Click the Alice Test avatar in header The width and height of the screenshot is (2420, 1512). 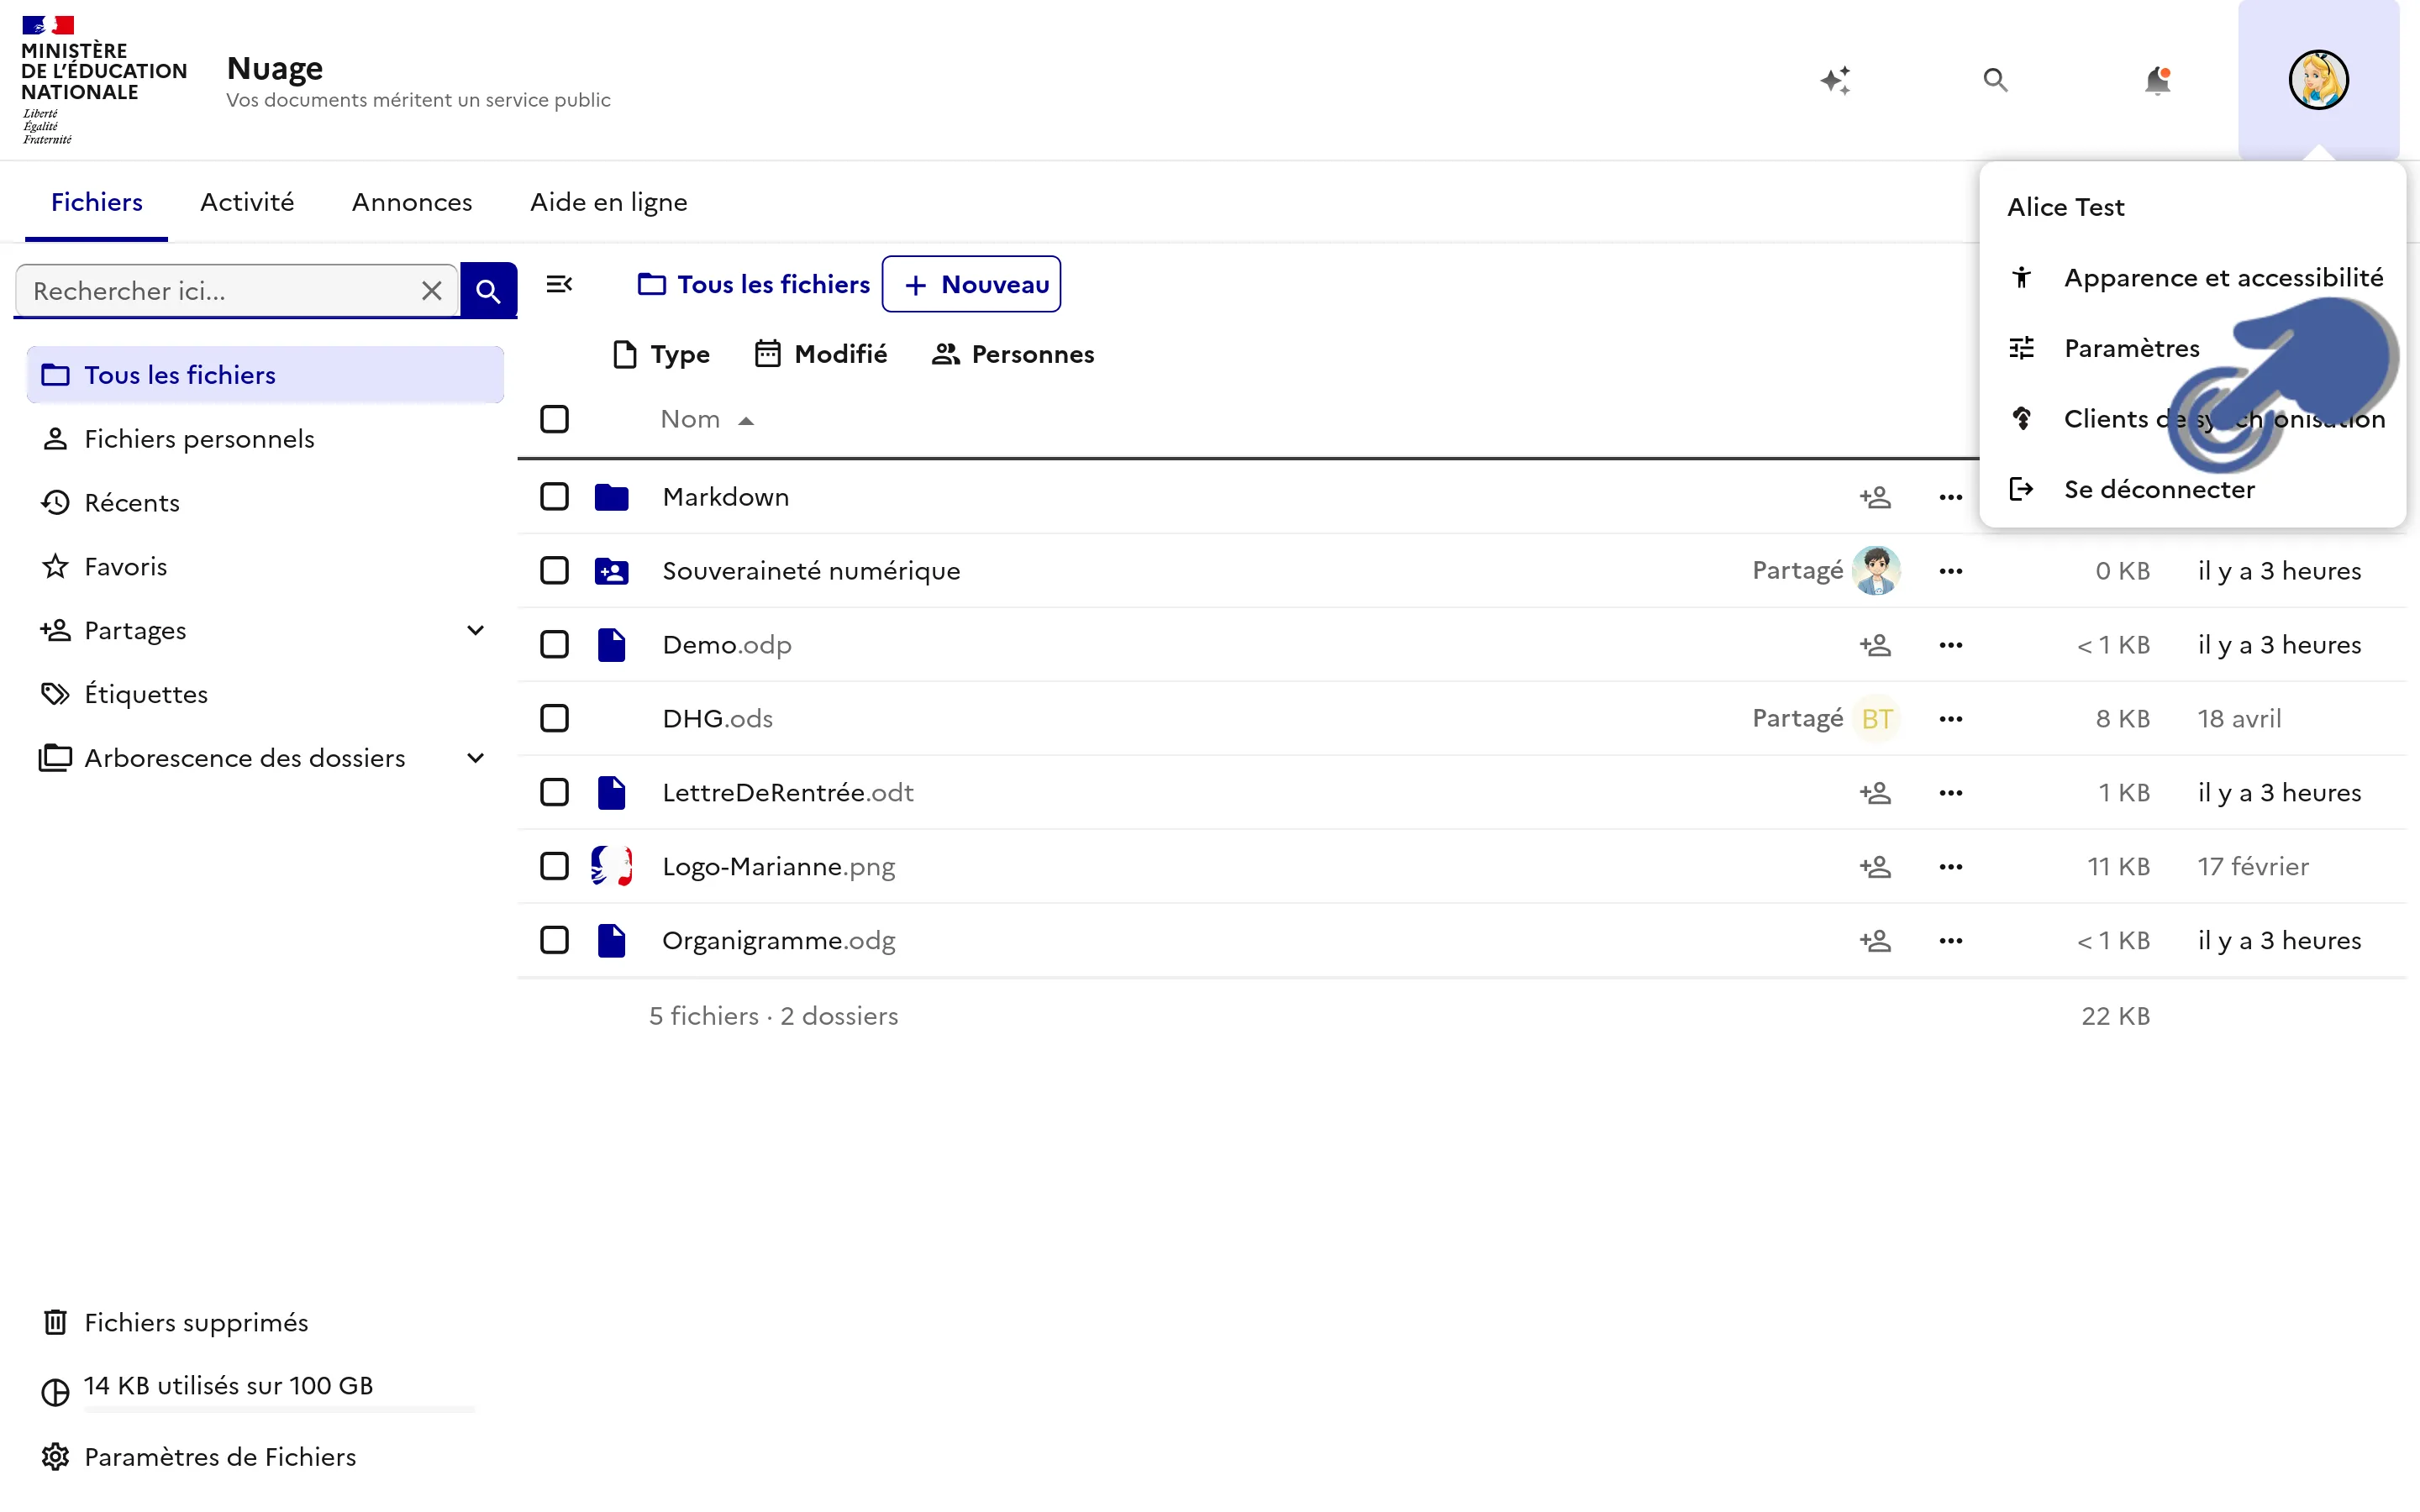2318,80
